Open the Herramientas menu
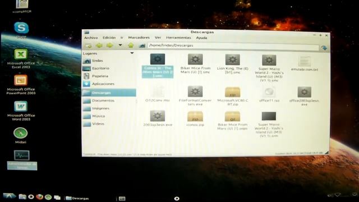359x202 pixels. pos(178,38)
